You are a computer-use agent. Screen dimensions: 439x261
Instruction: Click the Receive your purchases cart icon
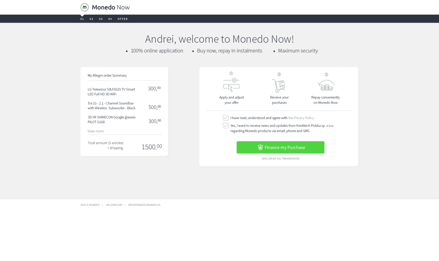pos(279,86)
